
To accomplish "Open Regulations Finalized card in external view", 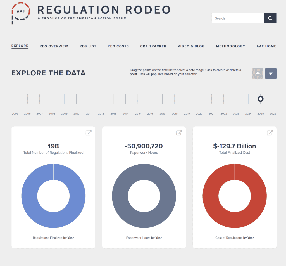I will point(89,133).
